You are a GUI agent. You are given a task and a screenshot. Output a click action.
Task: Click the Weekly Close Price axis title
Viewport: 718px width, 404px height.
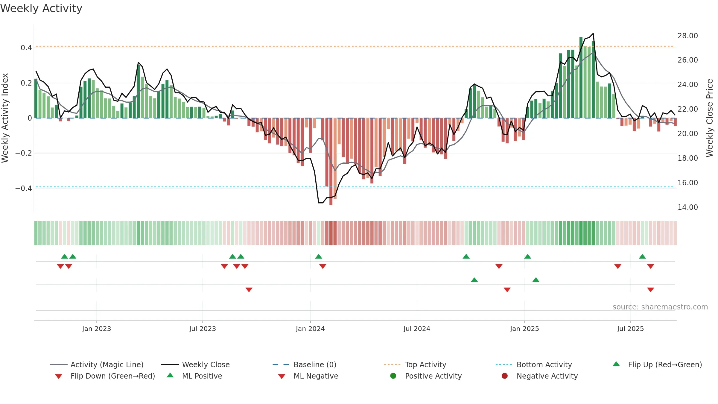click(x=710, y=118)
